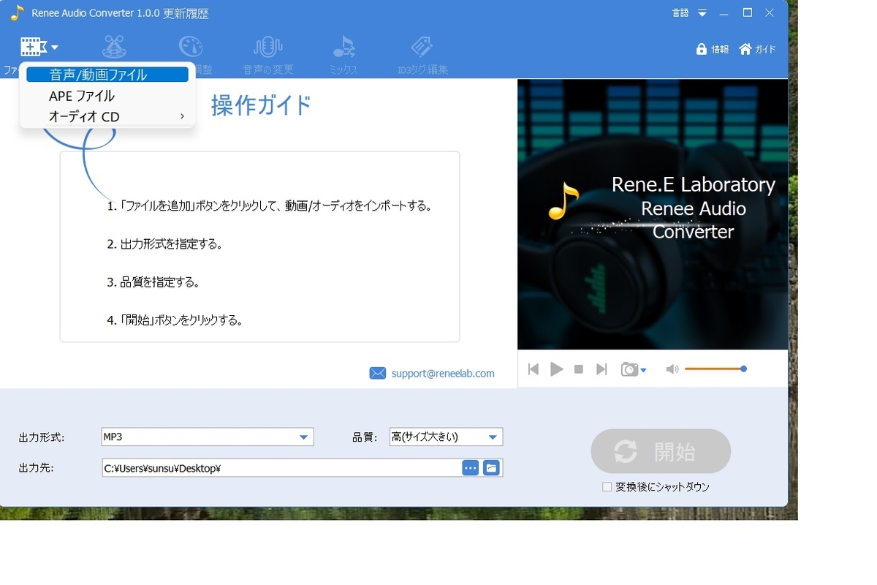Click the camera snapshot icon

pos(629,369)
